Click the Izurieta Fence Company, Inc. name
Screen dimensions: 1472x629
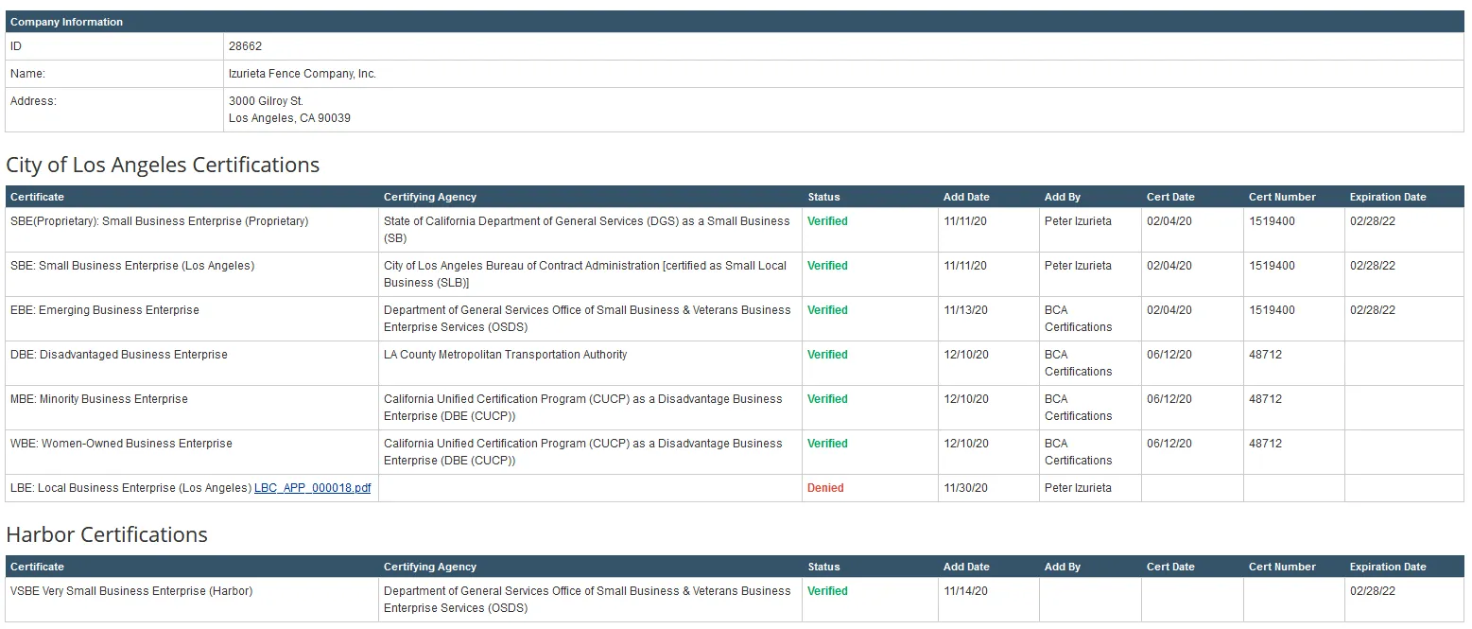[x=302, y=74]
